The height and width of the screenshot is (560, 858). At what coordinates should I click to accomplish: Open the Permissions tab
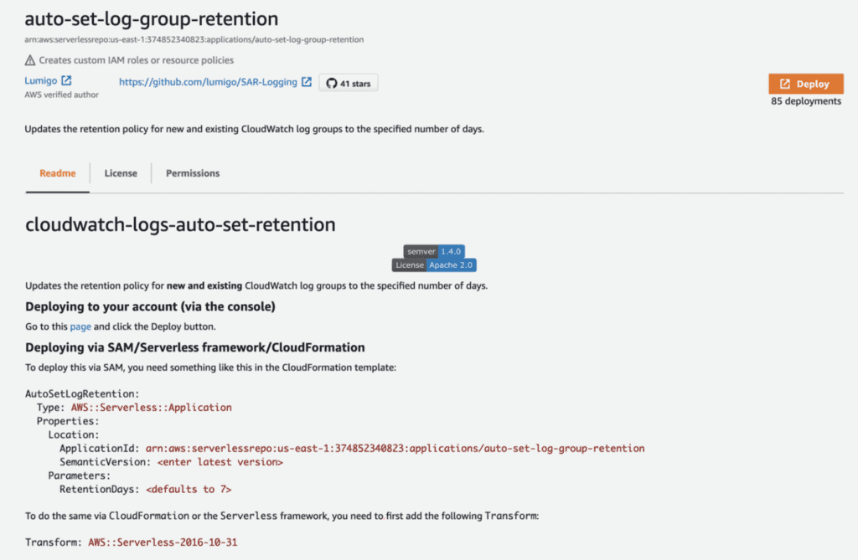coord(192,173)
